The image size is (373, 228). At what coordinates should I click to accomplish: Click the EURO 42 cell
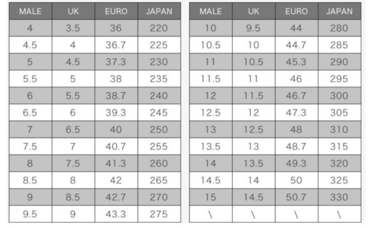116,180
